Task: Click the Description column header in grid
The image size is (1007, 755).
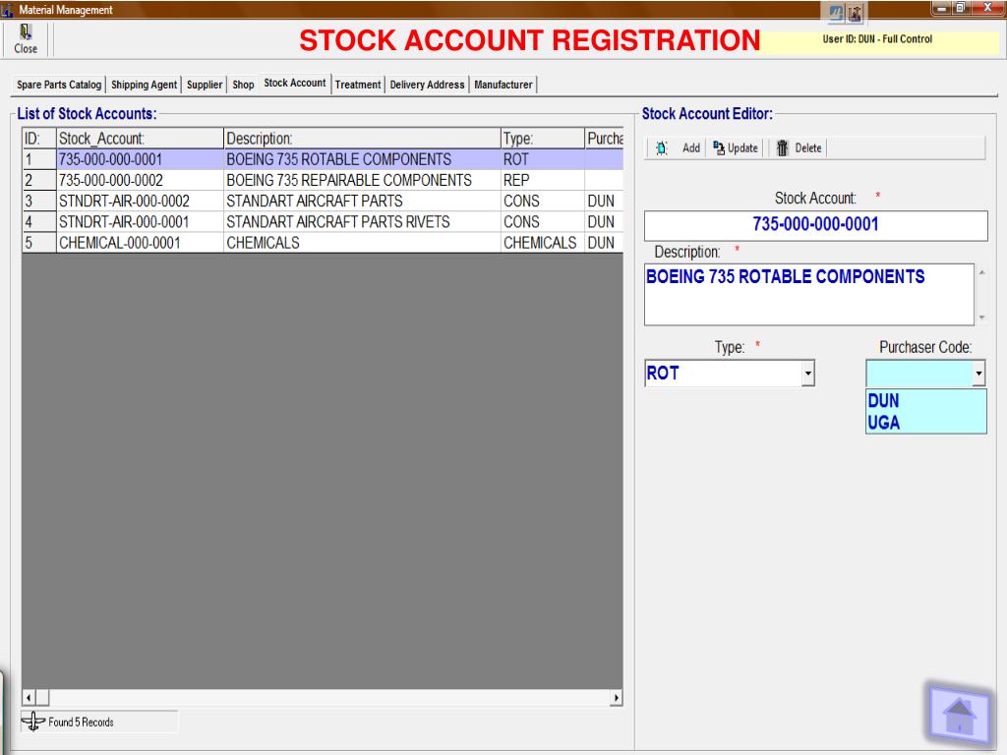Action: click(x=362, y=139)
